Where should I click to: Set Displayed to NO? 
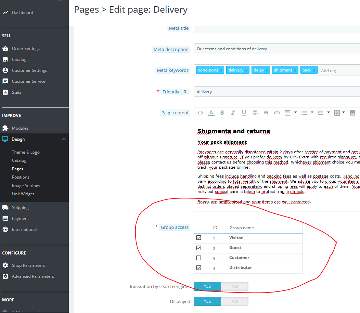[x=235, y=301]
